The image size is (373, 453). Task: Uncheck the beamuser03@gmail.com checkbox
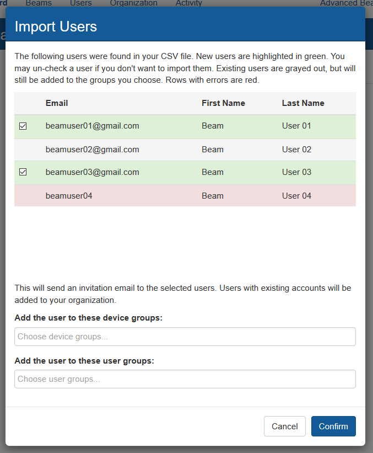23,172
